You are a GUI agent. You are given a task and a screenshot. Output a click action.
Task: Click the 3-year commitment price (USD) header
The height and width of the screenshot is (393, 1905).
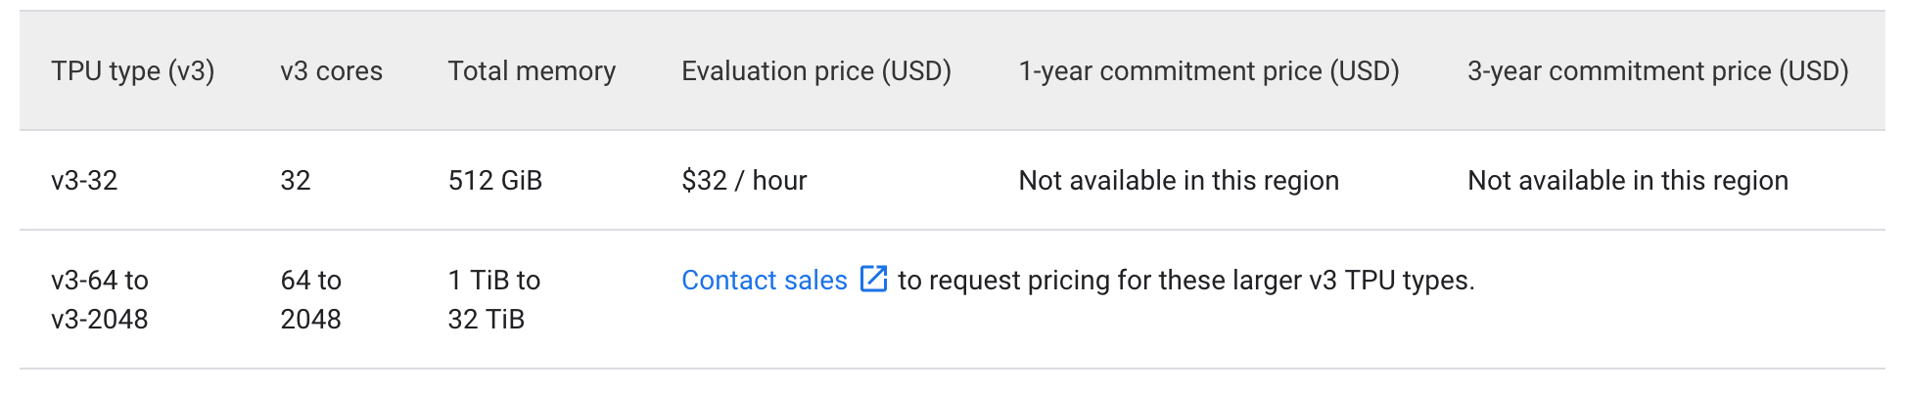tap(1657, 71)
